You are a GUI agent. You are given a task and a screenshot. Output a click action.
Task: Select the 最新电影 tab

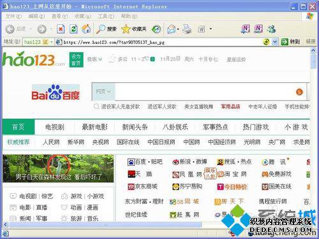point(94,127)
